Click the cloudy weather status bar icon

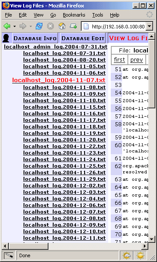127,255
